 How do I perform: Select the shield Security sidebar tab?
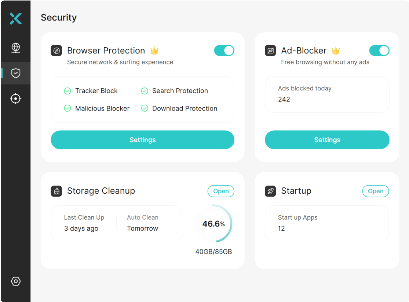coord(16,73)
